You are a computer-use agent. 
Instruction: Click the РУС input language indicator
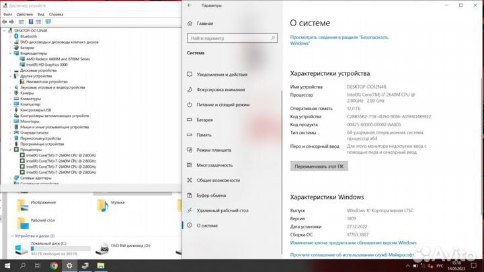[x=440, y=266]
